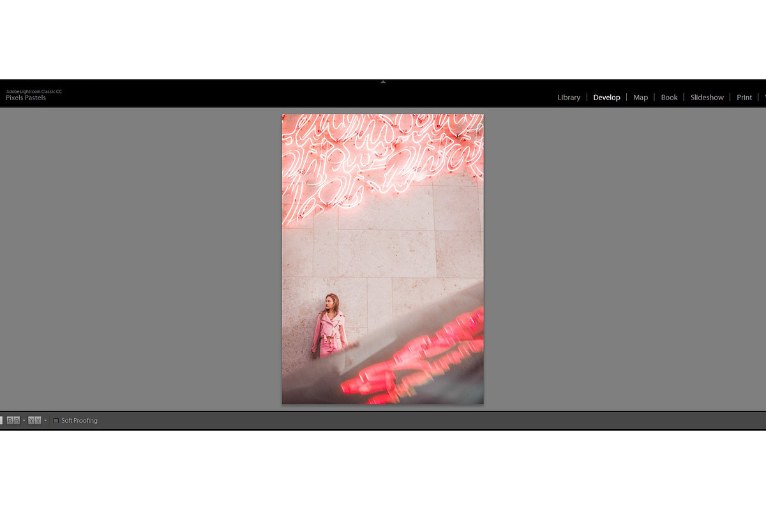Open the reference view dropdown arrow
Image resolution: width=766 pixels, height=510 pixels.
[24, 421]
